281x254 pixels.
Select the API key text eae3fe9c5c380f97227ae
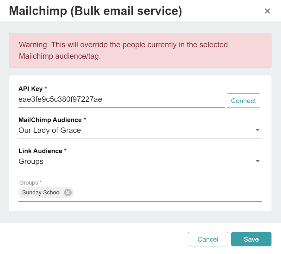click(60, 99)
